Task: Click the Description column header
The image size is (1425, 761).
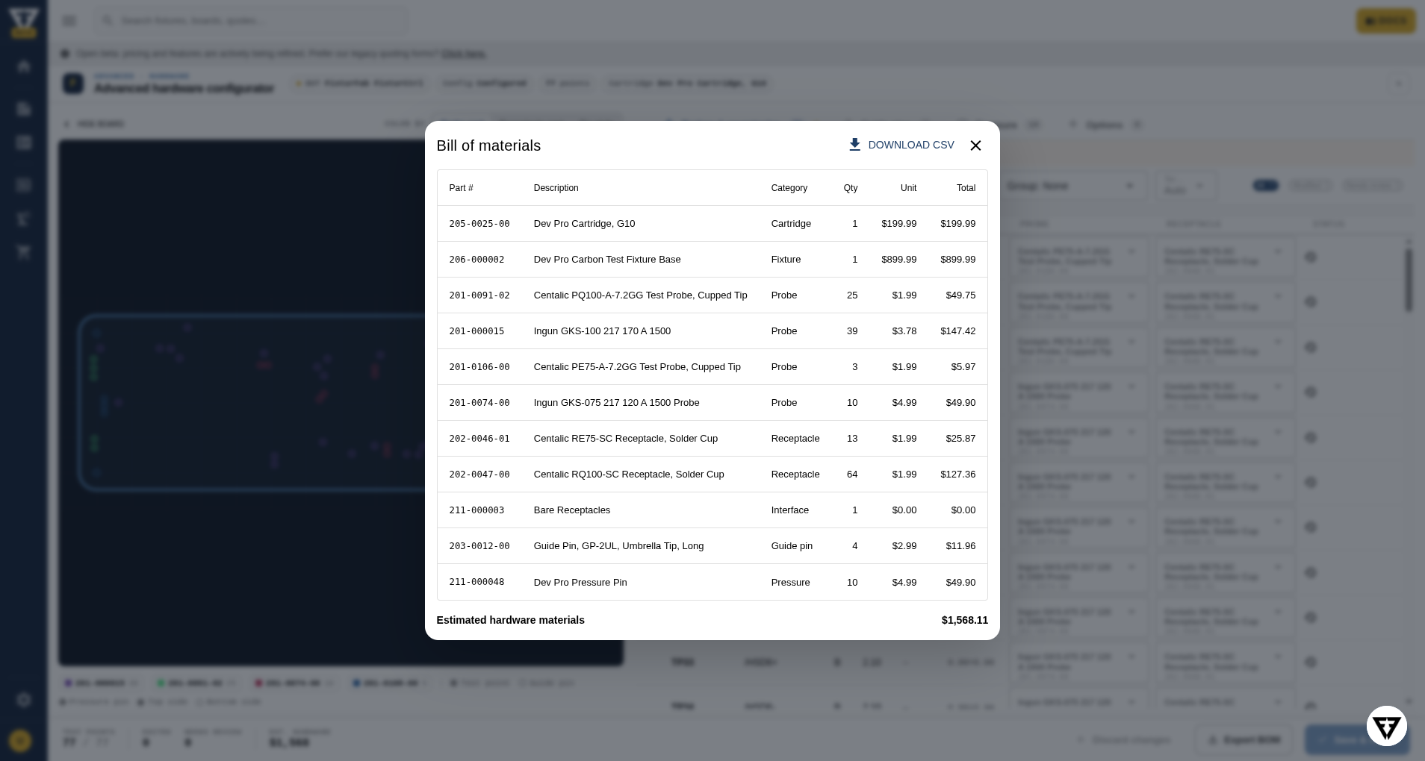Action: click(x=556, y=188)
